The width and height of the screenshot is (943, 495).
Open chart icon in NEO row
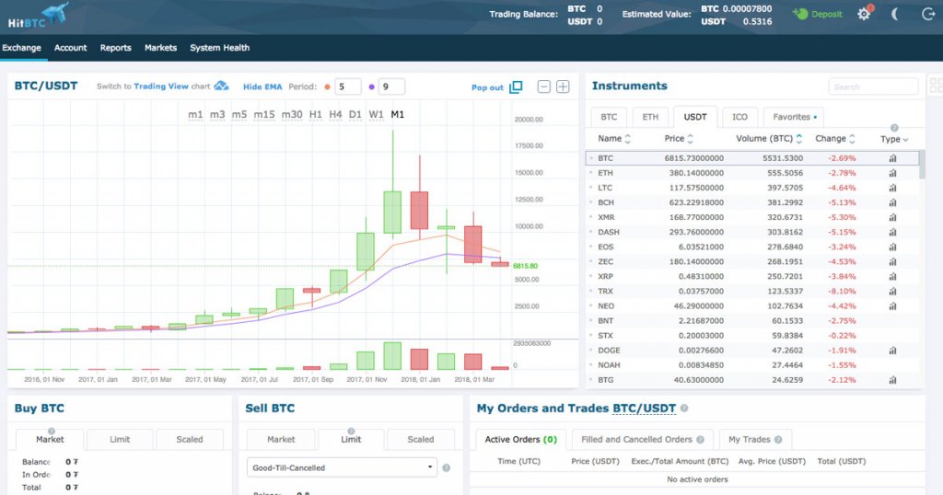click(x=892, y=306)
